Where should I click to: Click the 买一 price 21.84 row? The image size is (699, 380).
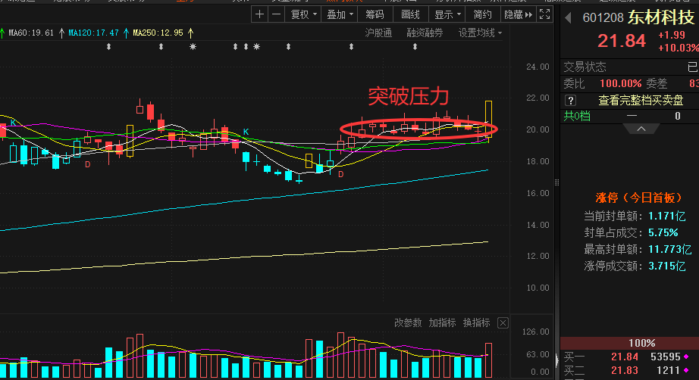coord(629,357)
